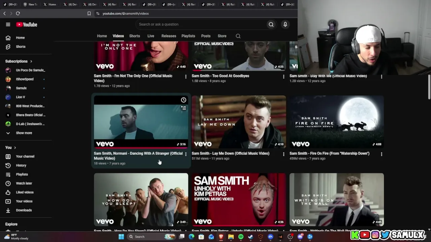The image size is (431, 242).
Task: Open Steam from the taskbar
Action: (251, 237)
